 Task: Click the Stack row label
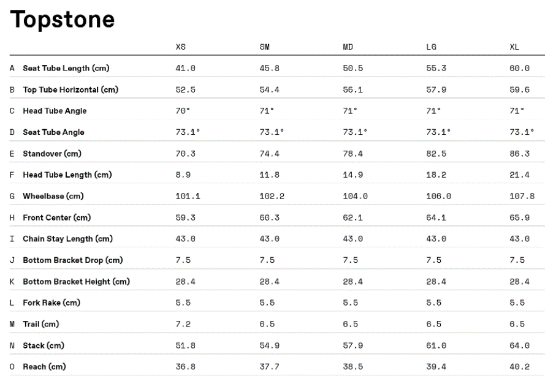44,345
